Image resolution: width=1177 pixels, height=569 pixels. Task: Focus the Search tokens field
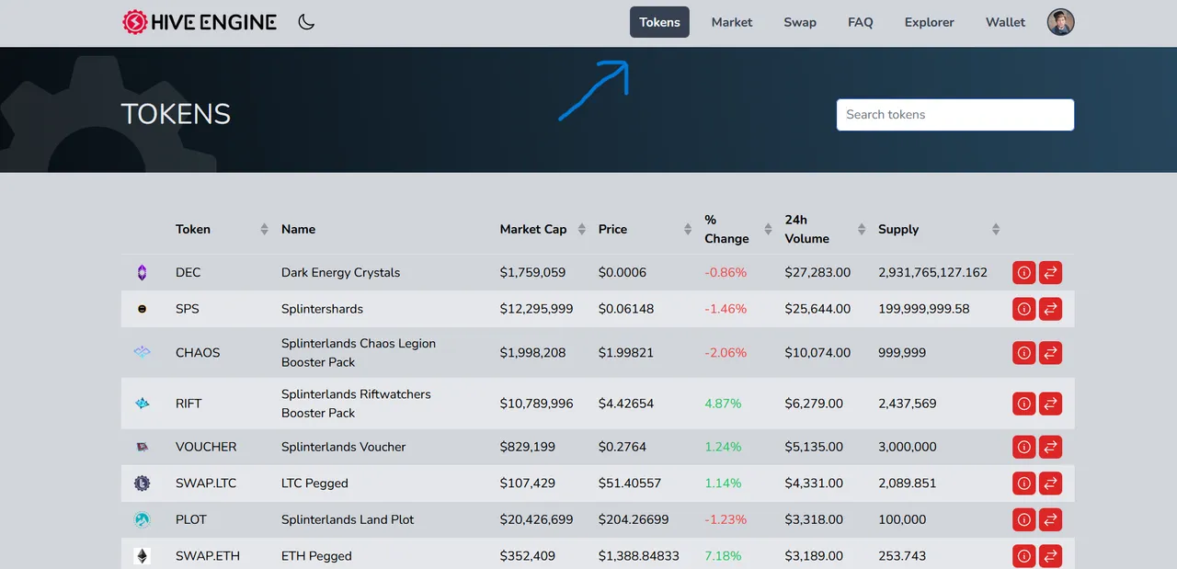[955, 115]
